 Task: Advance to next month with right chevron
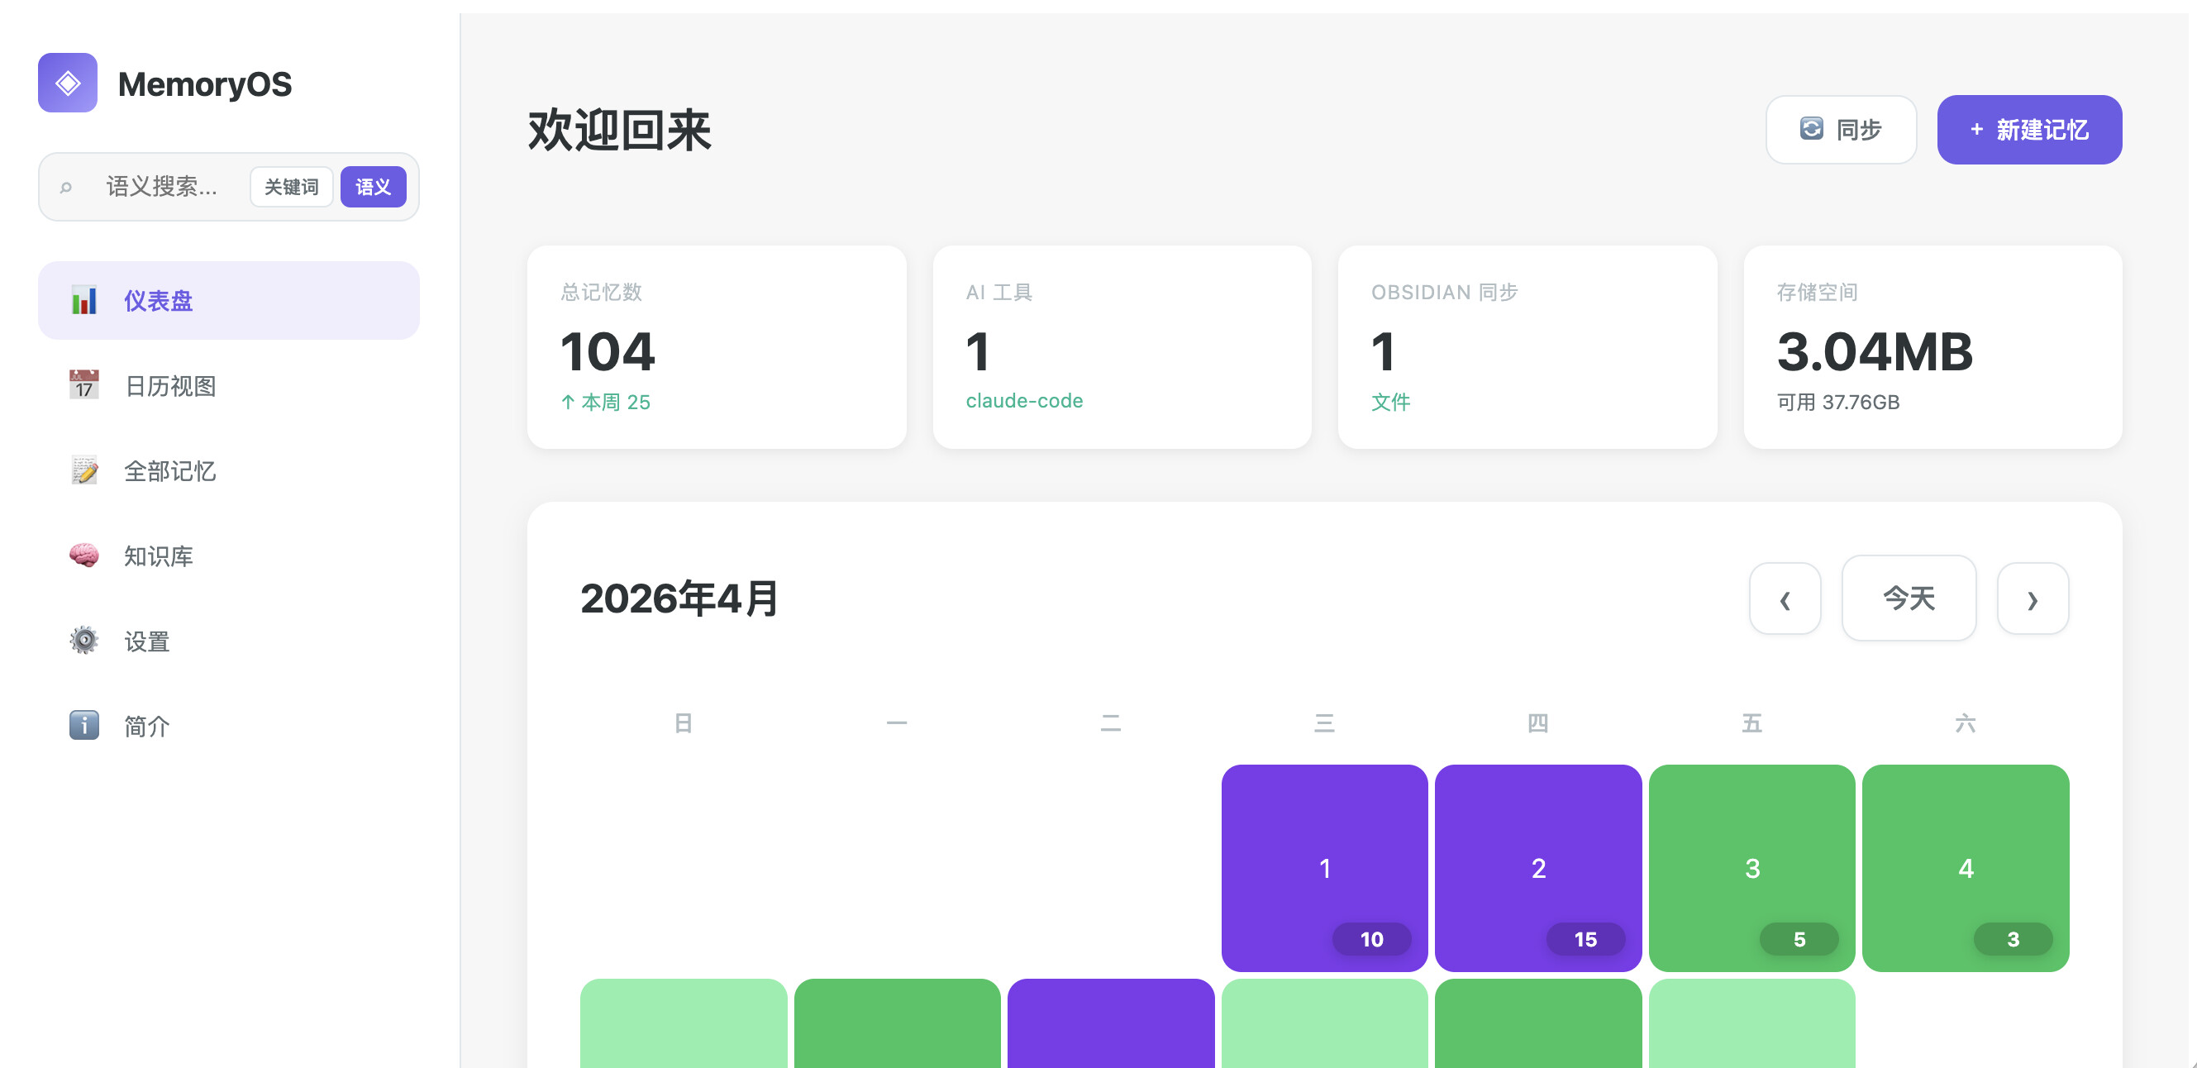pos(2033,598)
